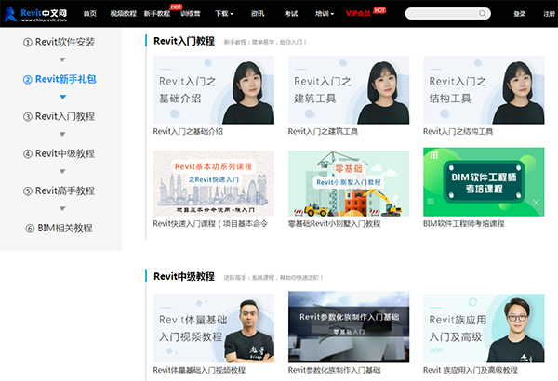Screen dimensions: 558x381
Task: Open the Revit参数化族制作入门基础 thumbnail
Action: coord(349,327)
